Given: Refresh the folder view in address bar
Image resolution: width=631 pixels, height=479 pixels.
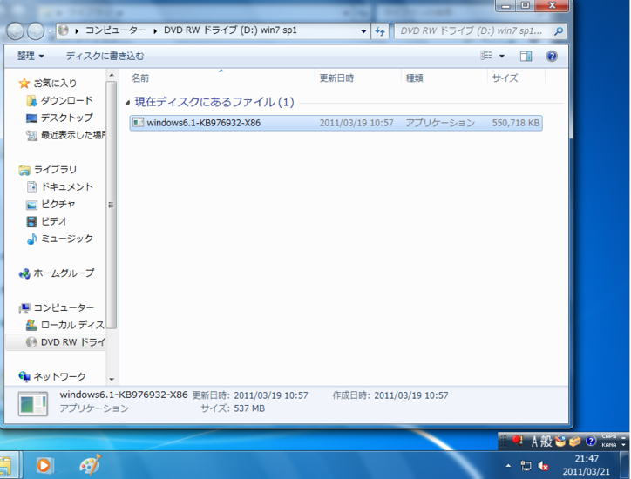Looking at the screenshot, I should [x=379, y=31].
